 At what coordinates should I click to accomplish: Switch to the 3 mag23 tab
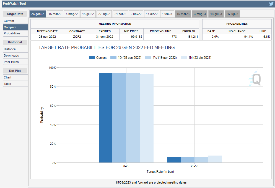click(x=200, y=14)
